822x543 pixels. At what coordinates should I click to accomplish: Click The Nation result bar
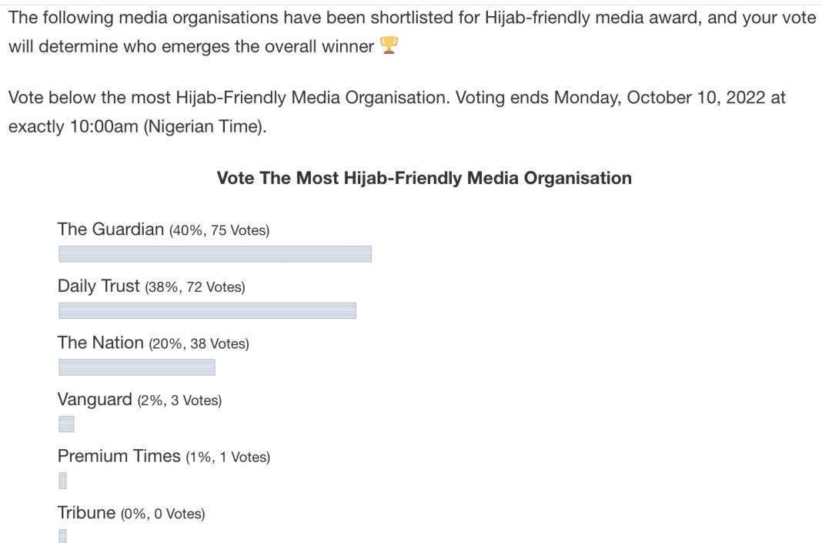(x=137, y=367)
